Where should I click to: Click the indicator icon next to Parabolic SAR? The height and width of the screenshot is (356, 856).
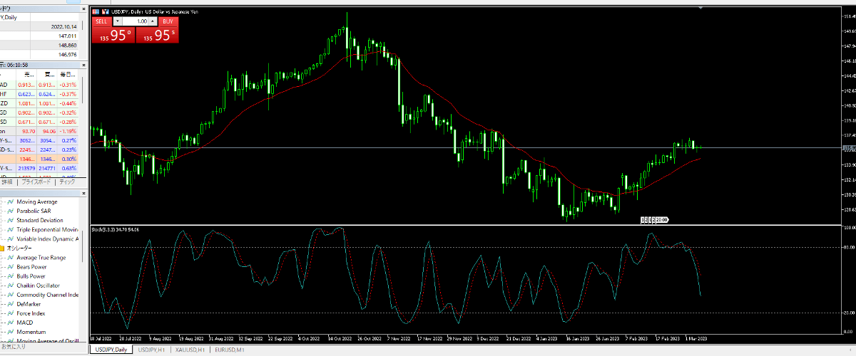click(11, 211)
